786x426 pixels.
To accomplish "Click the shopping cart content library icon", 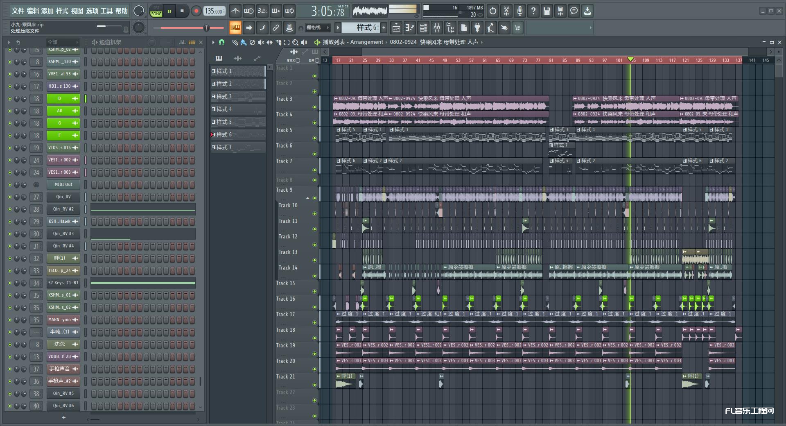I will 517,28.
